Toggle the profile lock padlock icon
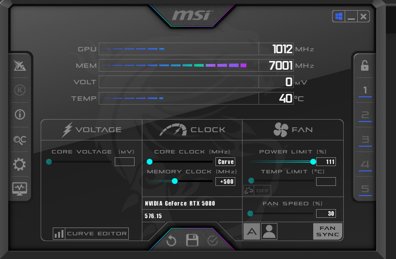This screenshot has height=259, width=396. (365, 66)
